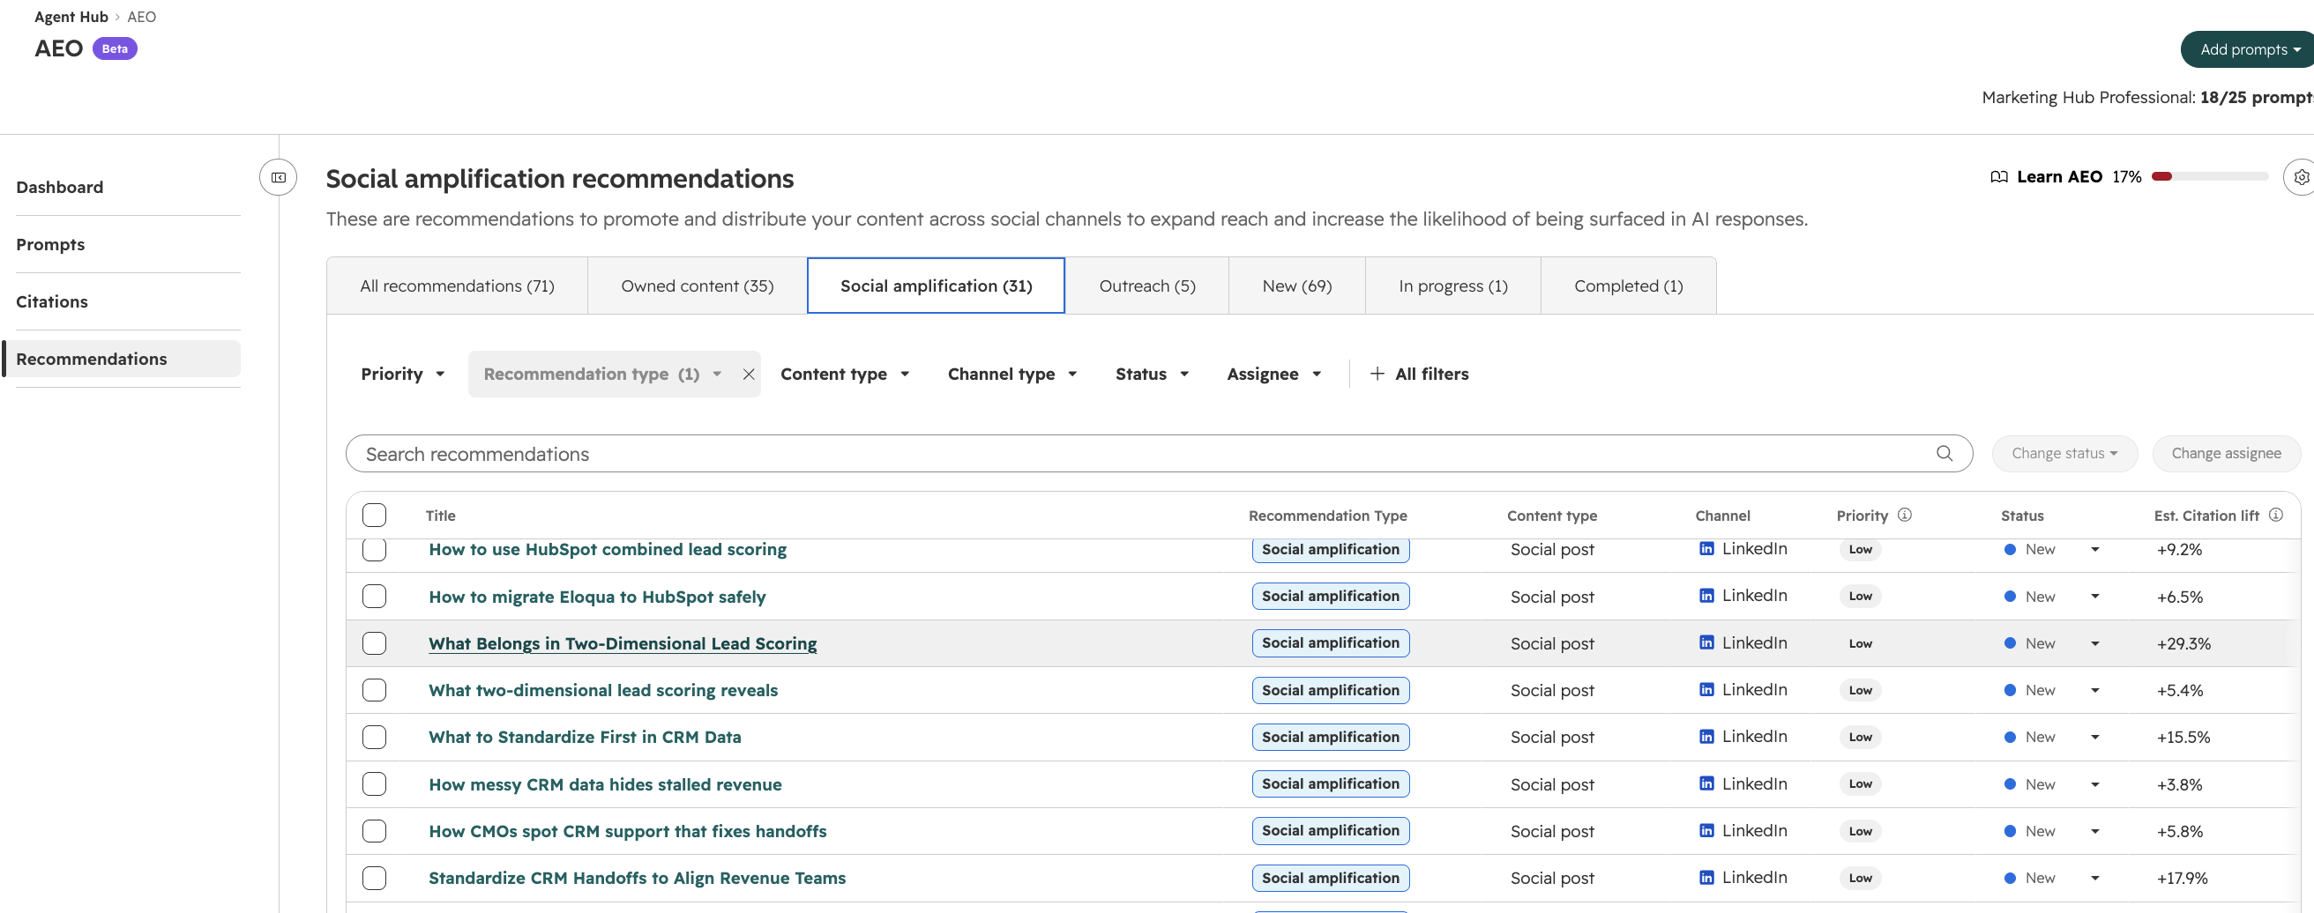This screenshot has height=913, width=2314.
Task: Tick checkbox for CMOs spot CRM support row
Action: [x=375, y=831]
